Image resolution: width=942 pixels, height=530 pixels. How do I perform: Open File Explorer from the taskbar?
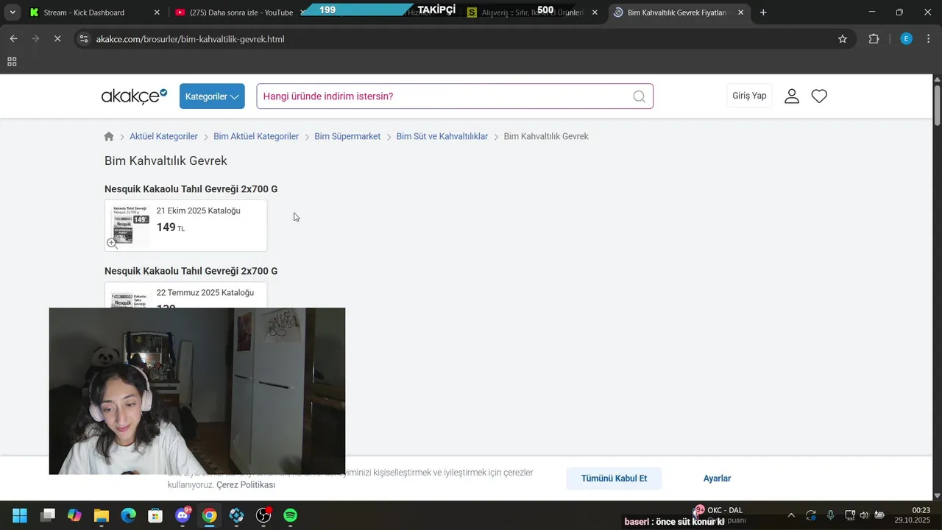point(102,515)
